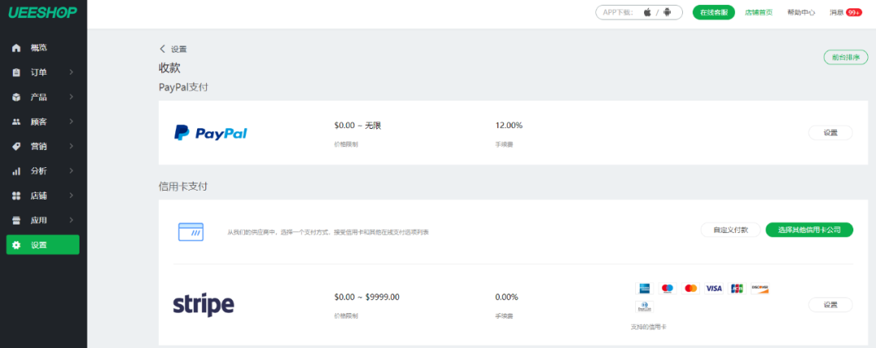Click Stripe fee value 0.00%

tap(507, 297)
